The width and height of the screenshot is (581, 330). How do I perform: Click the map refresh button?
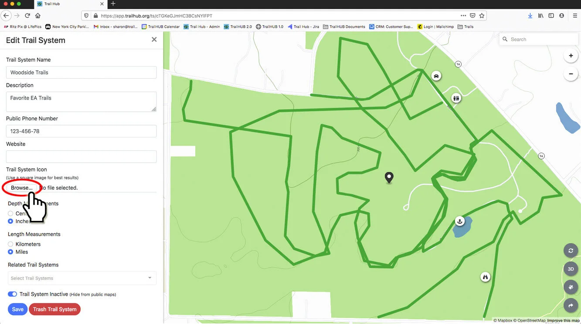click(x=571, y=251)
